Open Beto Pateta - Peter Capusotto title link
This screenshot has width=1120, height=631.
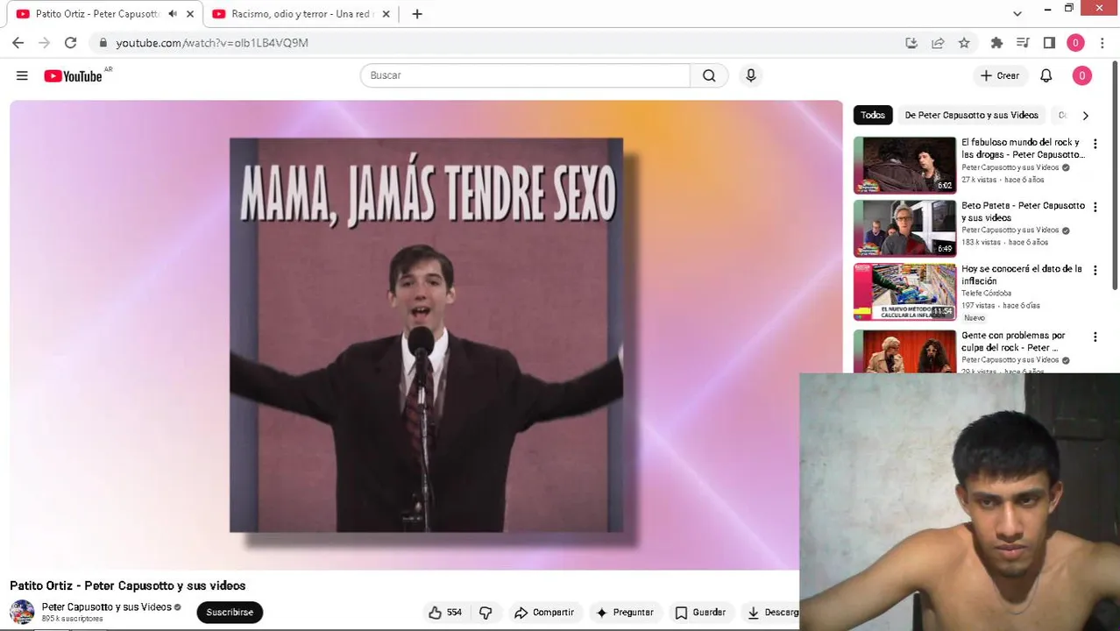(x=1023, y=211)
